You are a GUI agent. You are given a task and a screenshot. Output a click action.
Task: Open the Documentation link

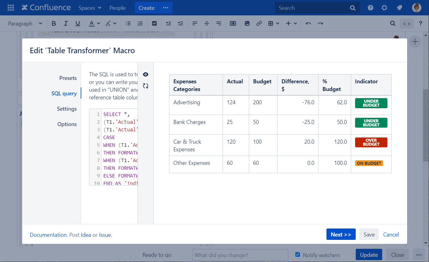(48, 235)
